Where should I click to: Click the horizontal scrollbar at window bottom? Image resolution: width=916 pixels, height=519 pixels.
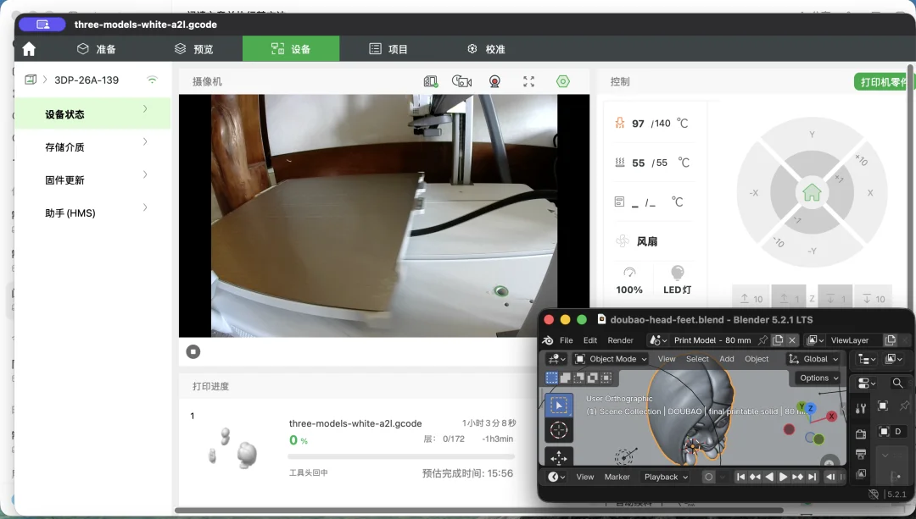point(479,511)
